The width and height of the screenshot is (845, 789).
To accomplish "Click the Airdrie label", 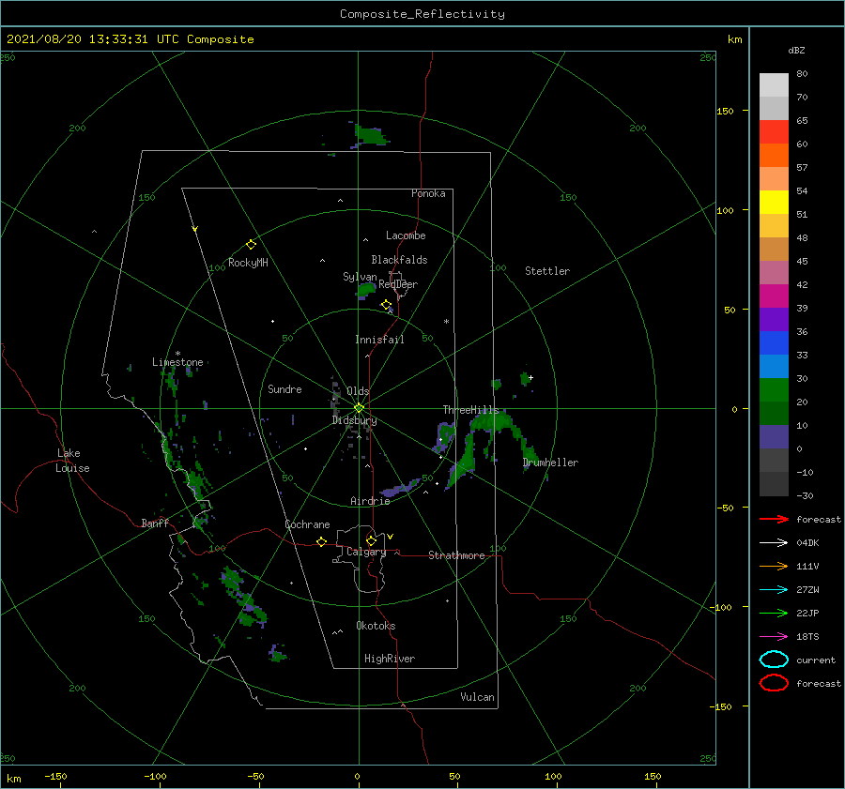I will coord(370,501).
